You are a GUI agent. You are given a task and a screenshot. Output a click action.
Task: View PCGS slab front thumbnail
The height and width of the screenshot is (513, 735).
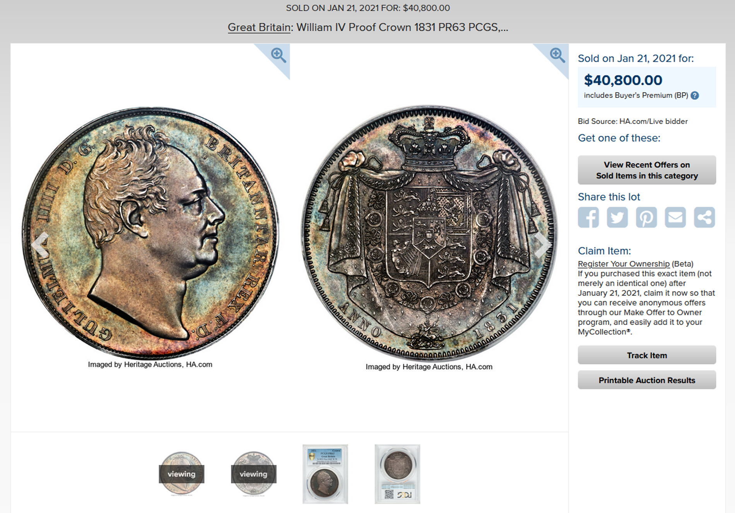(x=325, y=474)
